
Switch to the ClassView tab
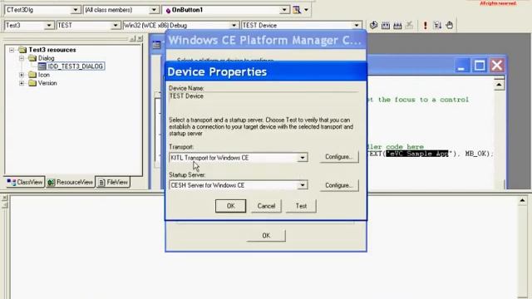click(25, 183)
